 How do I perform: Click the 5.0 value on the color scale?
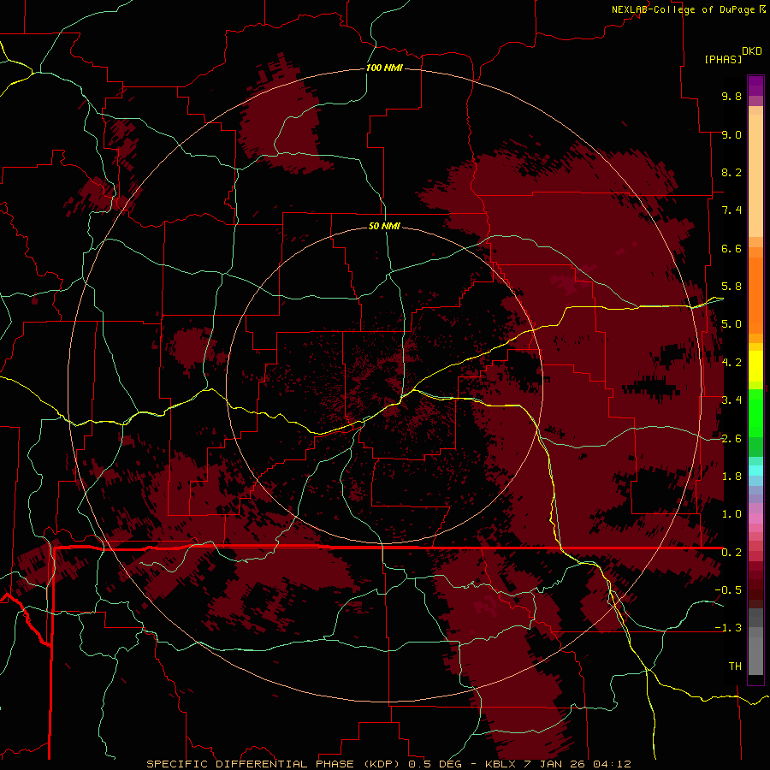(x=731, y=324)
